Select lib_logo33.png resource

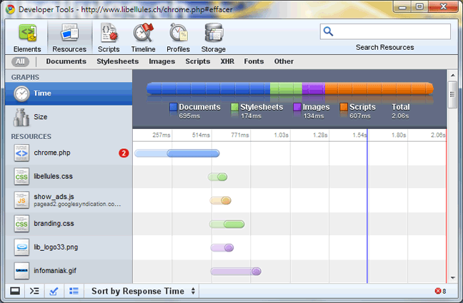[69, 247]
